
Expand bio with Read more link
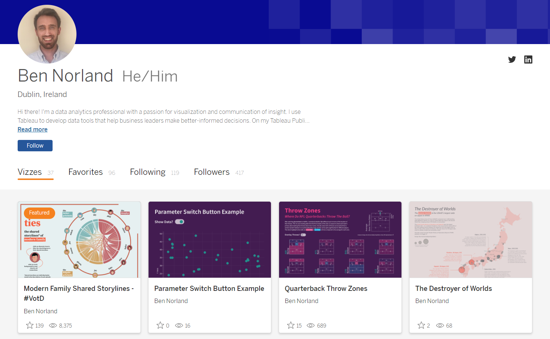(32, 129)
